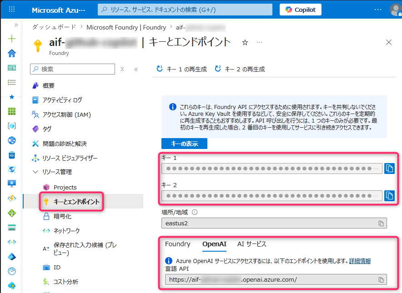Open 概要 menu item
The height and width of the screenshot is (293, 402).
49,85
